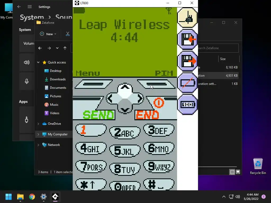The height and width of the screenshot is (203, 271).
Task: Click keypad key 8TUV
Action: click(x=125, y=169)
